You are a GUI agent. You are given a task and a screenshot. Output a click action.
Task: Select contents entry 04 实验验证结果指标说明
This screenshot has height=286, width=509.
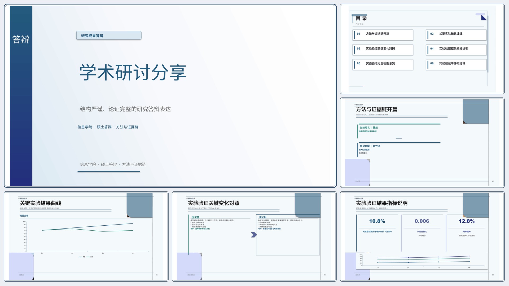pos(456,50)
